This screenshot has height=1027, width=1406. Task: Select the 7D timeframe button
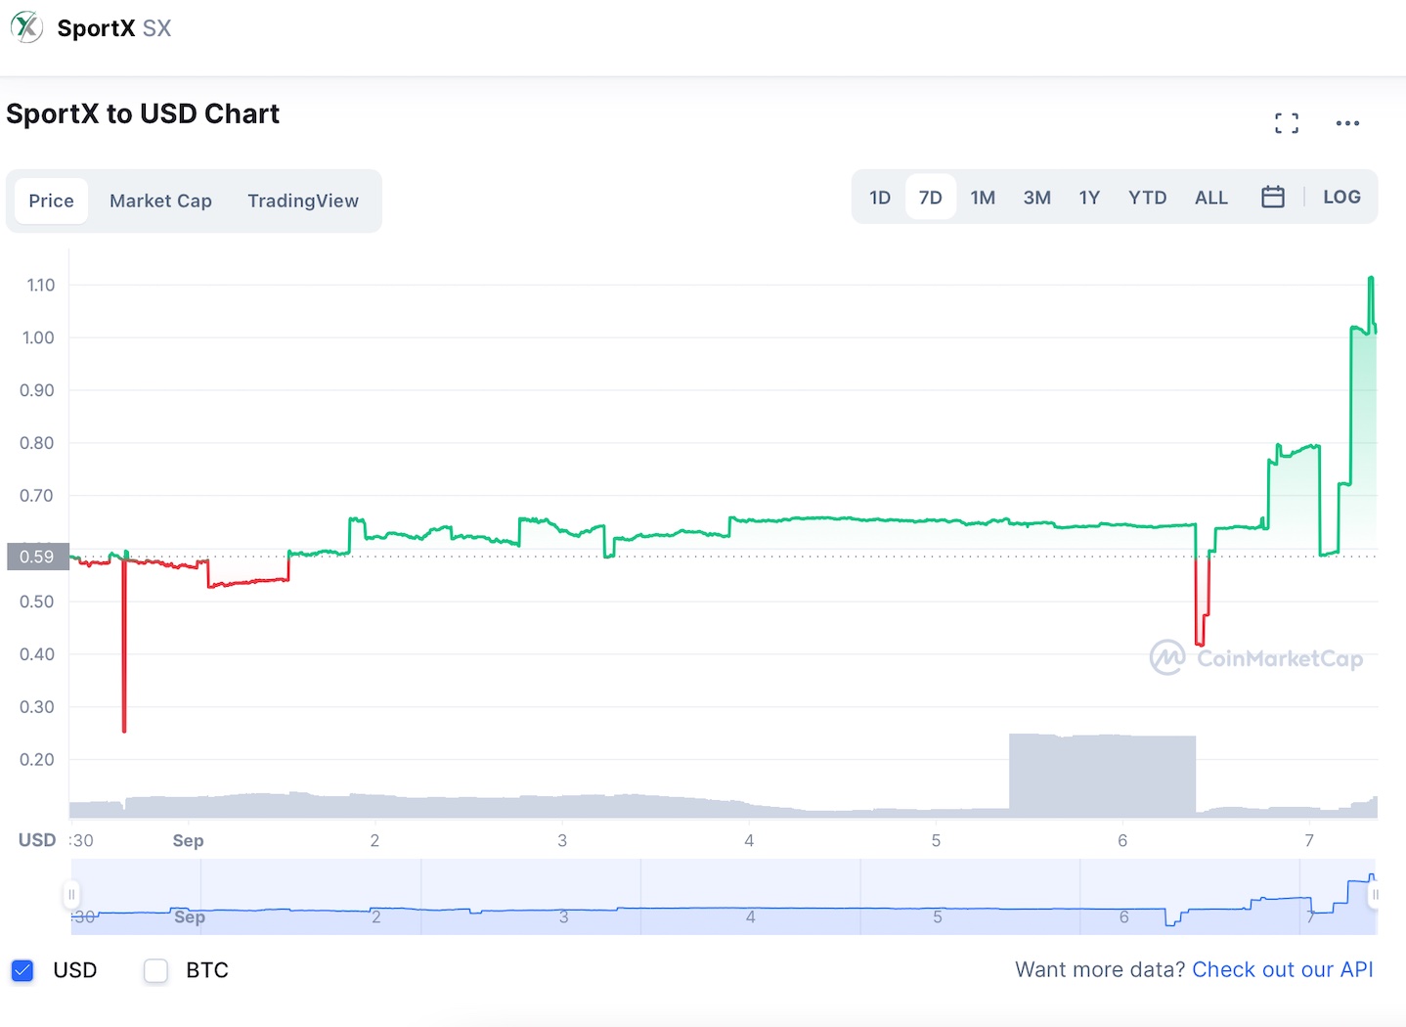(930, 197)
